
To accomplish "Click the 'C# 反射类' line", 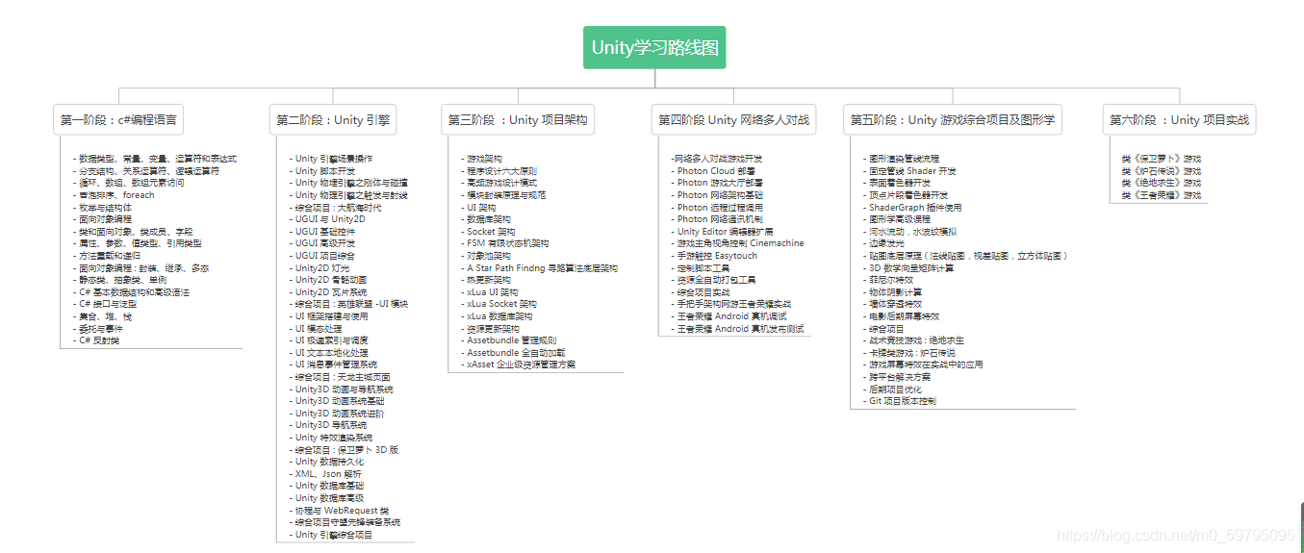I will click(96, 340).
